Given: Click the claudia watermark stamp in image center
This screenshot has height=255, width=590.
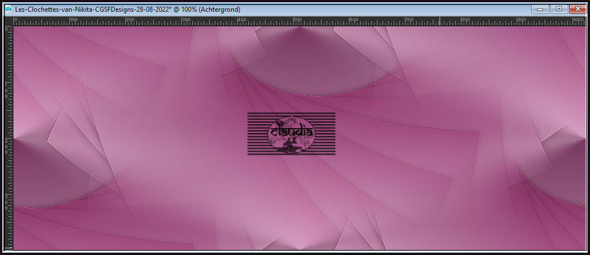Looking at the screenshot, I should point(291,134).
